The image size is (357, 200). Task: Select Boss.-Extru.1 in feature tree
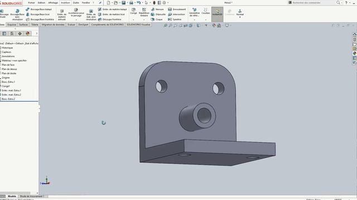tap(8, 82)
